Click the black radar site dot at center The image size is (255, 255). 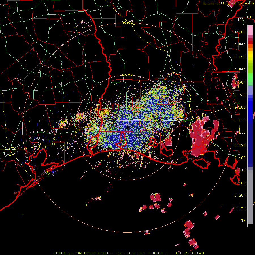127,127
